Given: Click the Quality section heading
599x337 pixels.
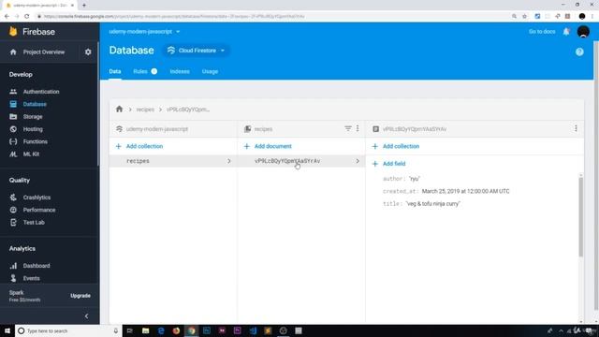Looking at the screenshot, I should pyautogui.click(x=20, y=181).
